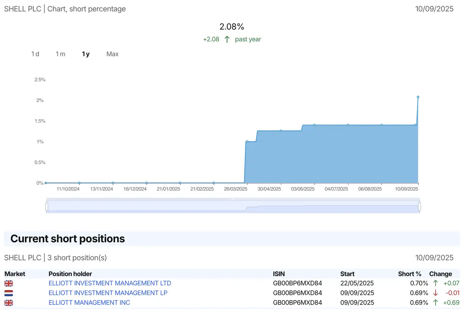
Task: Click the Change column header
Action: tap(441, 274)
